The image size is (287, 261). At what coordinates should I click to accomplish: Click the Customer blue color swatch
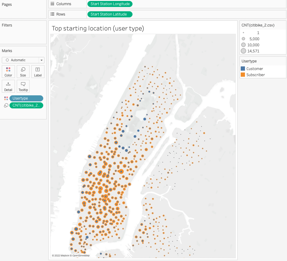click(243, 69)
